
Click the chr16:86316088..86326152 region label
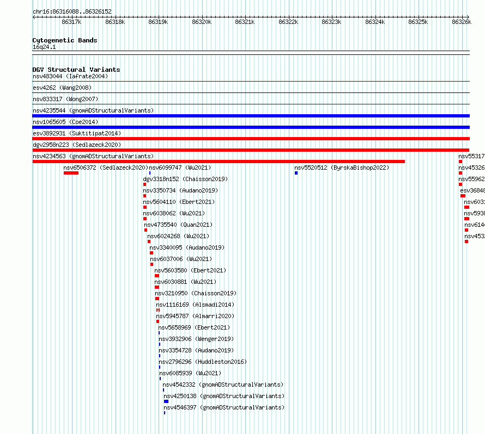[72, 11]
